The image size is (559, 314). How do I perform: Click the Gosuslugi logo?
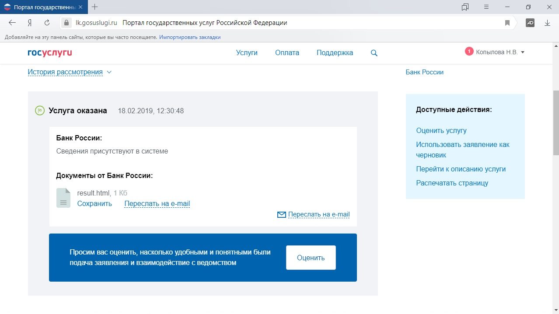point(49,52)
